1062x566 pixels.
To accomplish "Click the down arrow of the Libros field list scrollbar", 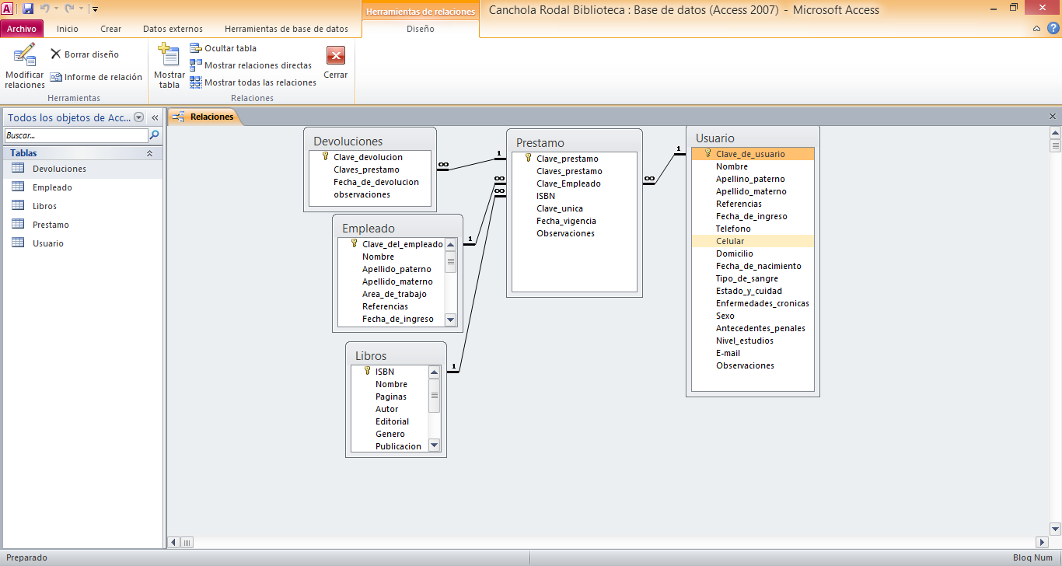I will [435, 445].
